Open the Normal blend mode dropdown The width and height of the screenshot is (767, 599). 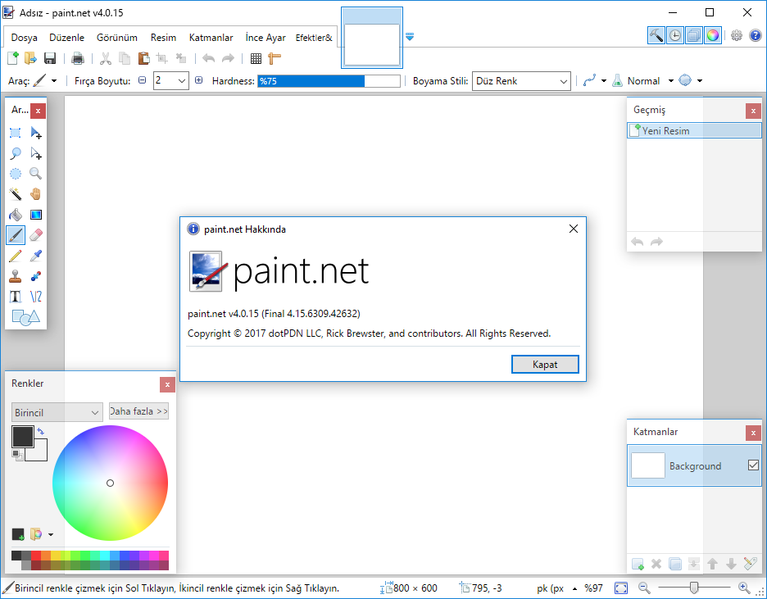(670, 80)
